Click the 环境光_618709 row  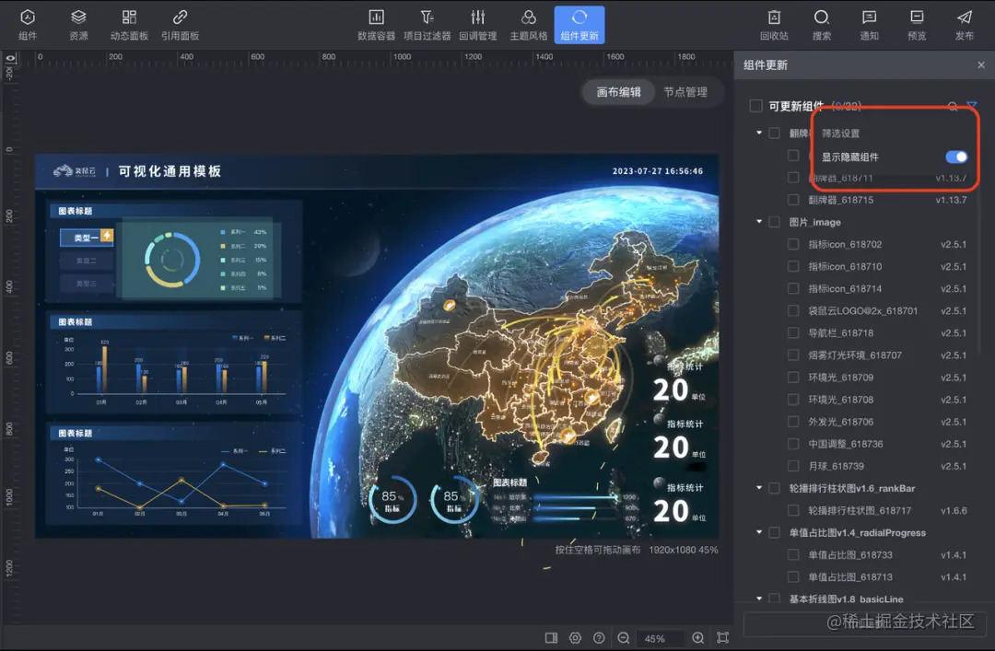pos(878,378)
